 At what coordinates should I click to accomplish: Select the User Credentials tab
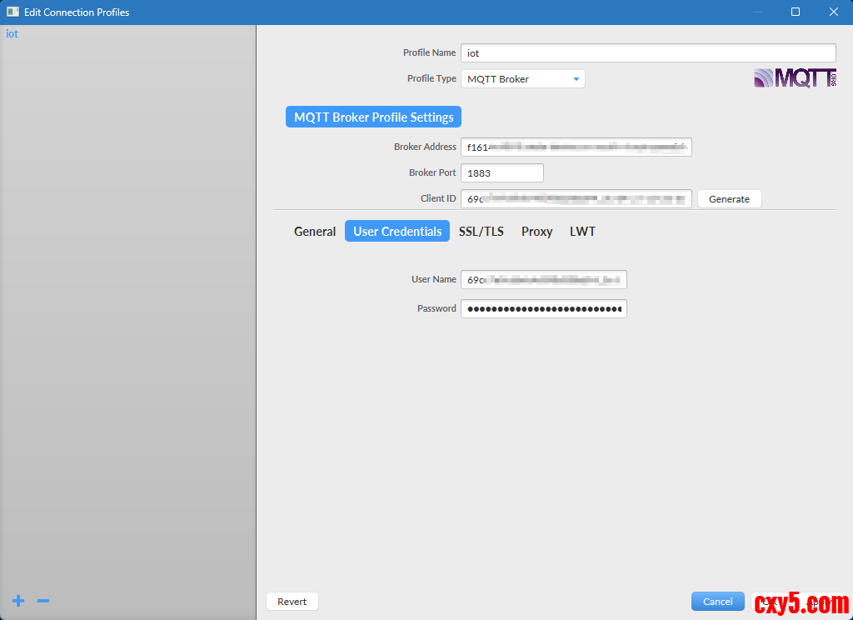397,232
